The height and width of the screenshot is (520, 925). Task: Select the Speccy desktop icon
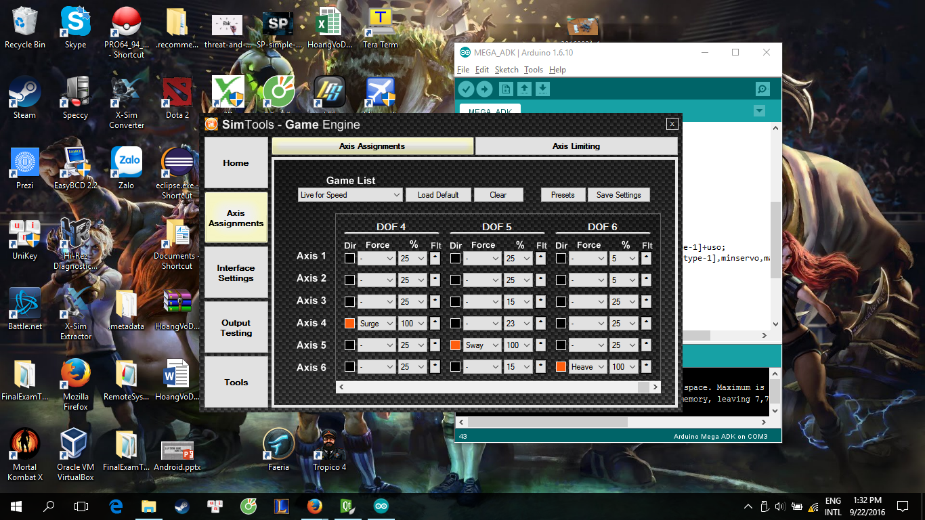75,98
